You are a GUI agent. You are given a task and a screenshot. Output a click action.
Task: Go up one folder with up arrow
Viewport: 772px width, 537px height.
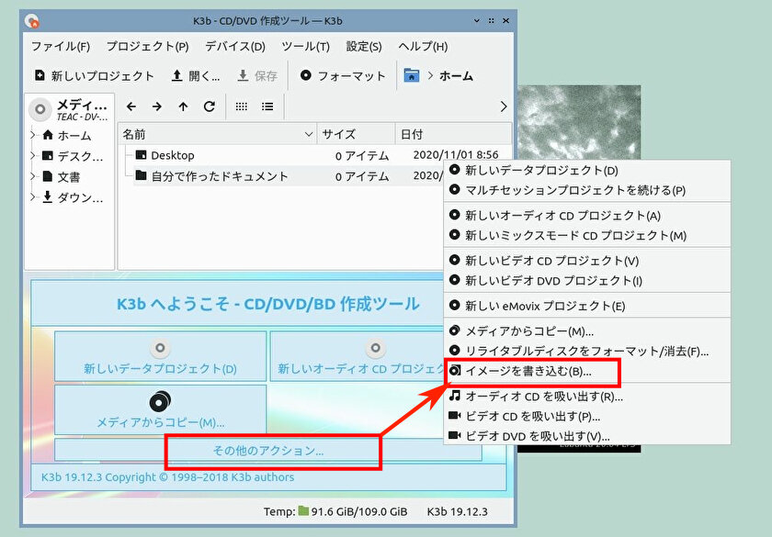[183, 106]
